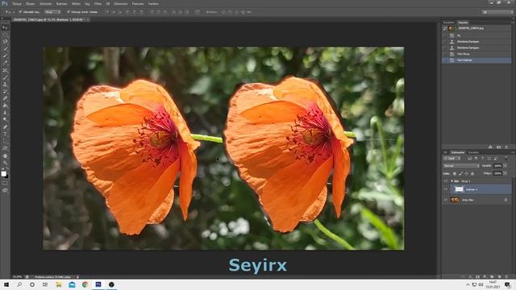Select the Eyedropper tool
516x290 pixels.
point(5,63)
